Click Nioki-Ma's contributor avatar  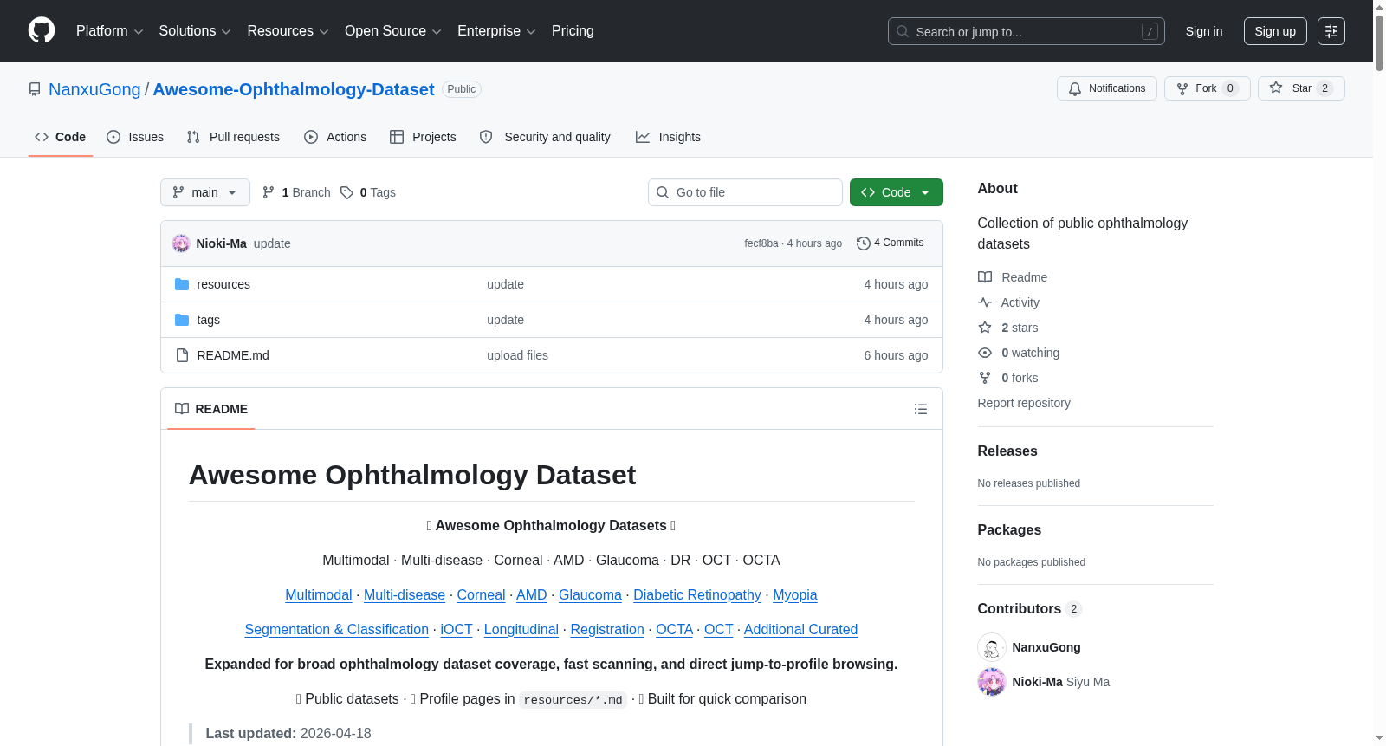click(x=992, y=682)
